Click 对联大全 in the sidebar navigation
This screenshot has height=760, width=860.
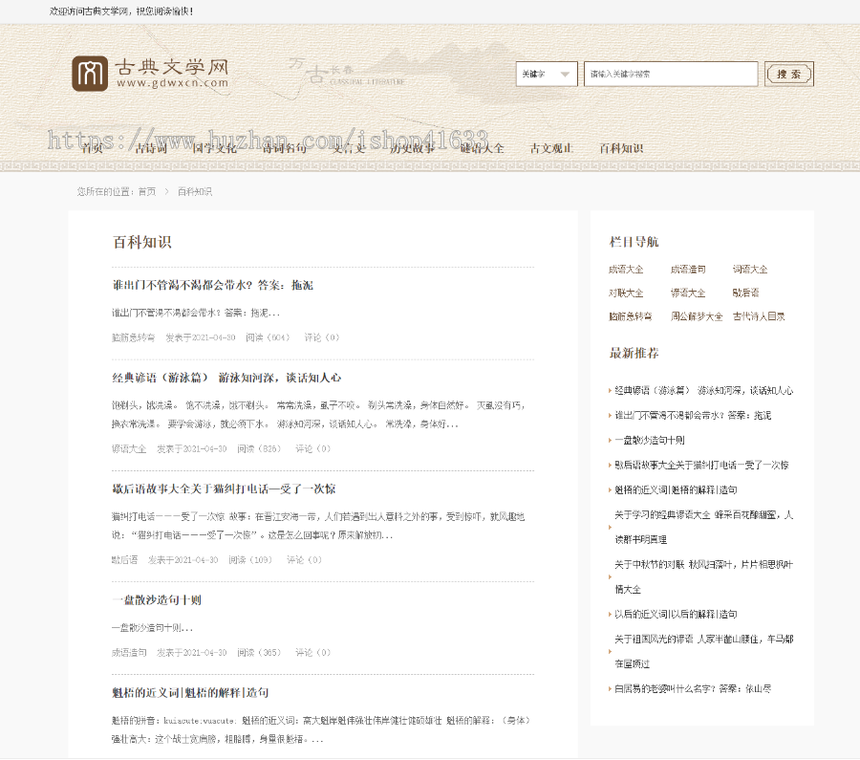[626, 293]
